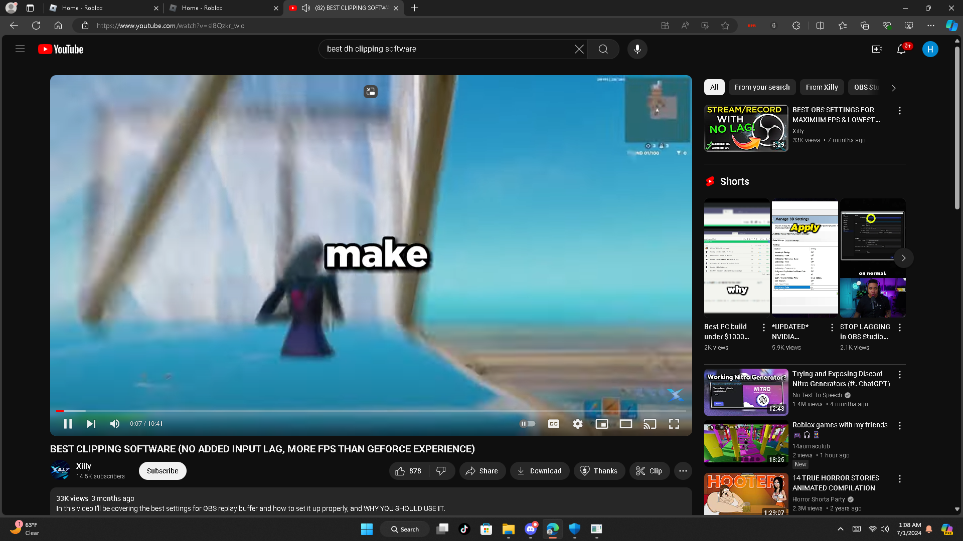
Task: Open the account avatar menu
Action: click(x=930, y=49)
